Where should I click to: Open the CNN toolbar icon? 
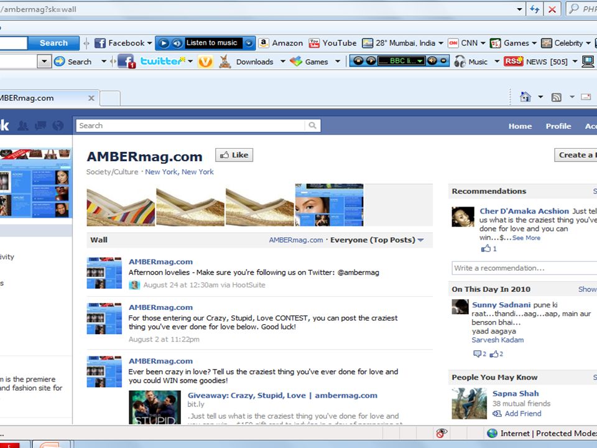[x=453, y=43]
